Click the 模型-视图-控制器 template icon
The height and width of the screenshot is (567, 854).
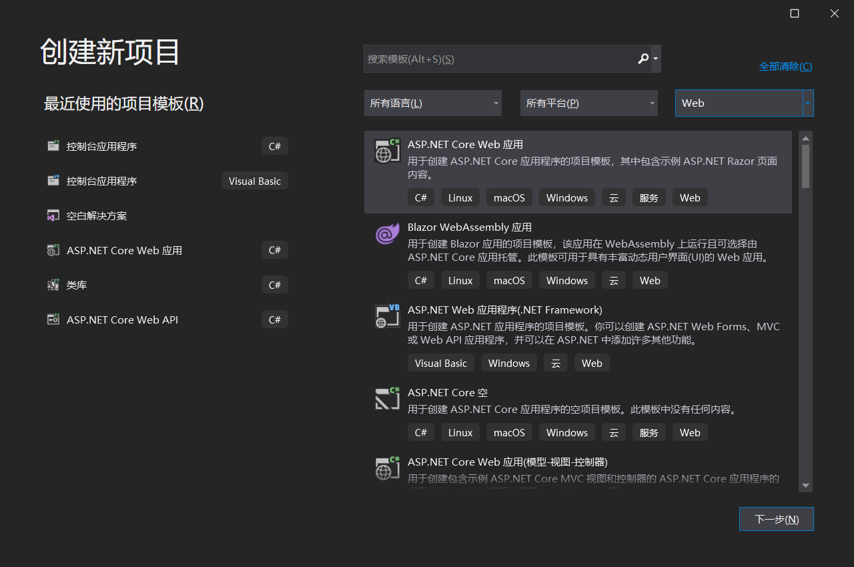tap(387, 469)
